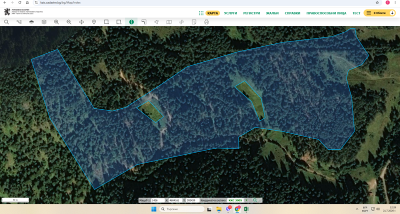Expand the coordinate system dropdown arrow
The image size is (400, 214).
[246, 200]
